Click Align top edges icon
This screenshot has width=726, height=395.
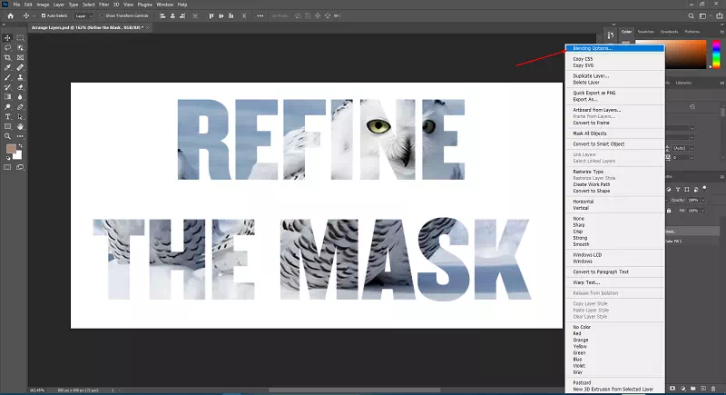coord(211,15)
